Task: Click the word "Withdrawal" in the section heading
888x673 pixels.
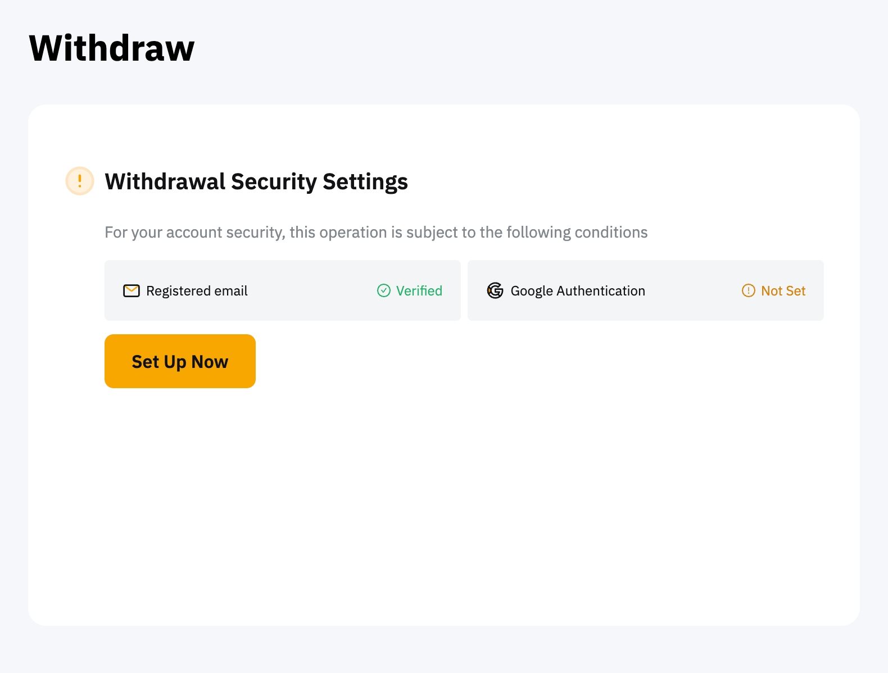Action: coord(165,181)
